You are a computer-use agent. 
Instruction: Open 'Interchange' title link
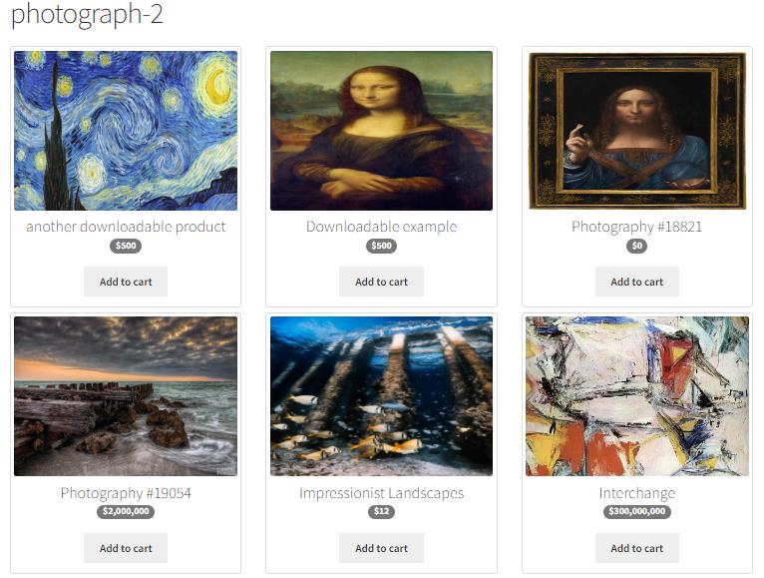[x=636, y=492]
